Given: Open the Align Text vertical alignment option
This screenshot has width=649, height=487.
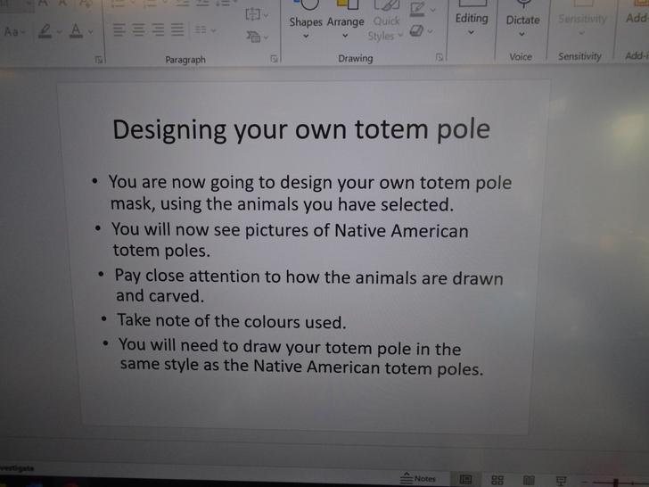Looking at the screenshot, I should click(257, 14).
